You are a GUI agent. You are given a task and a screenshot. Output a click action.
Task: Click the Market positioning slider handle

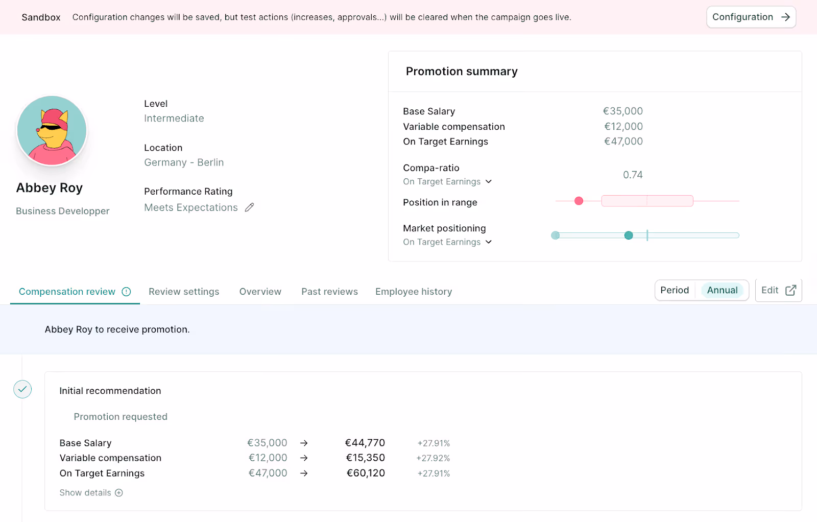click(x=629, y=235)
